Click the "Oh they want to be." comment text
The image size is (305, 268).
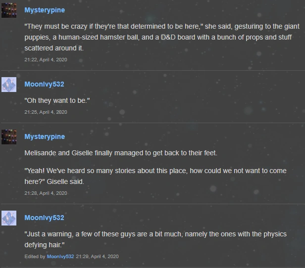[57, 100]
